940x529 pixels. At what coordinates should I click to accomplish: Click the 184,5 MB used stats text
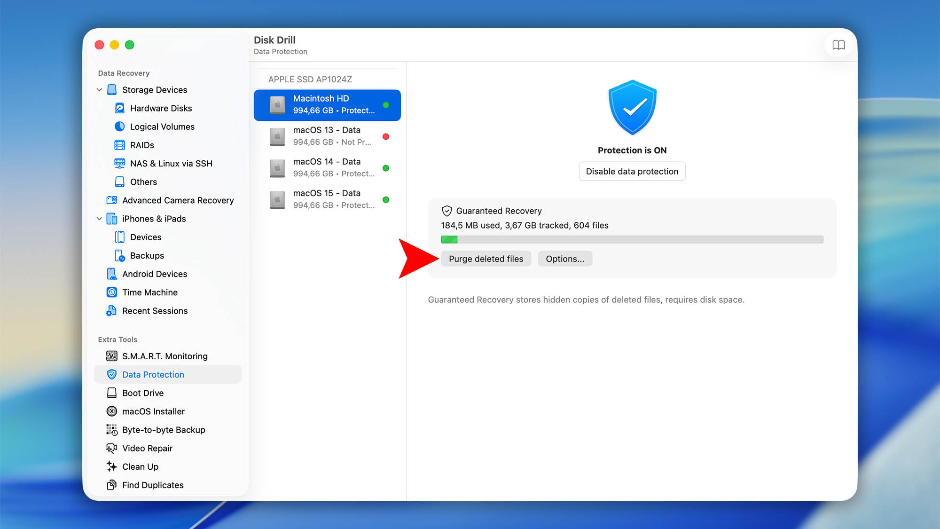pos(525,225)
